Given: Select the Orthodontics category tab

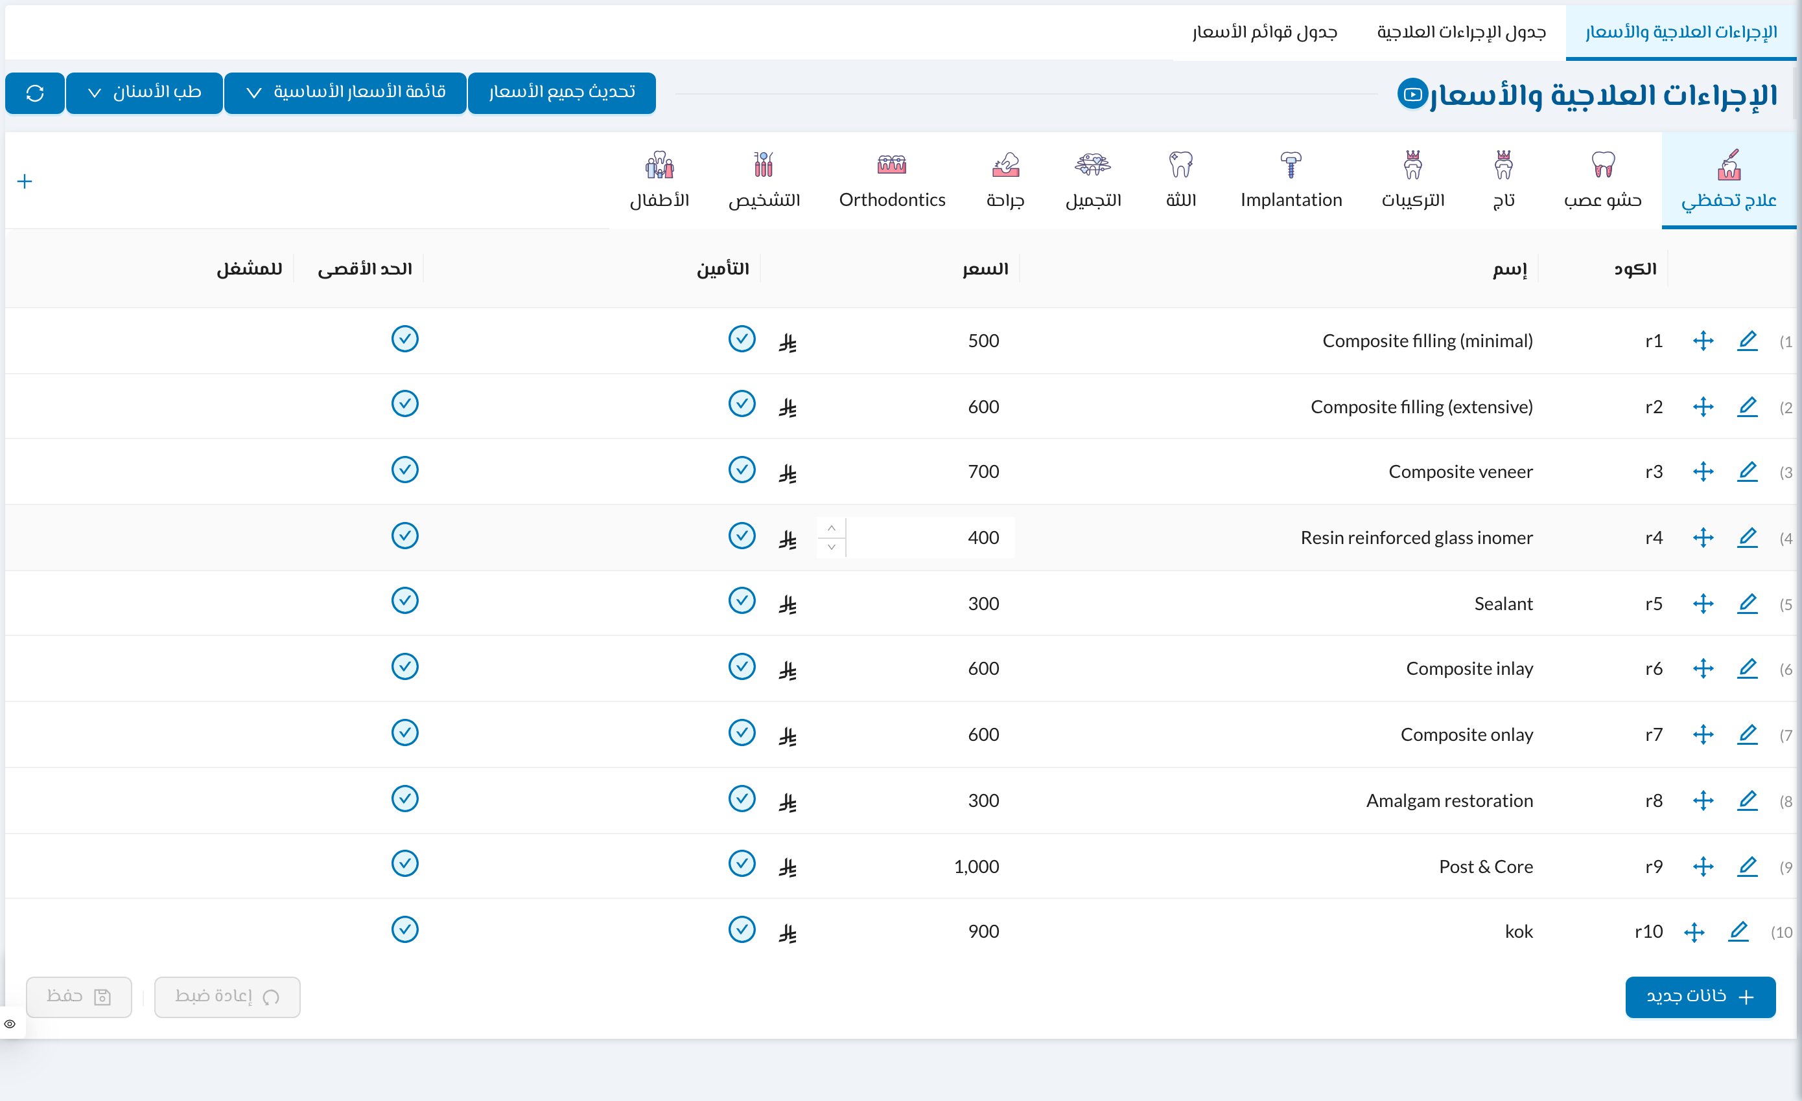Looking at the screenshot, I should pyautogui.click(x=891, y=180).
